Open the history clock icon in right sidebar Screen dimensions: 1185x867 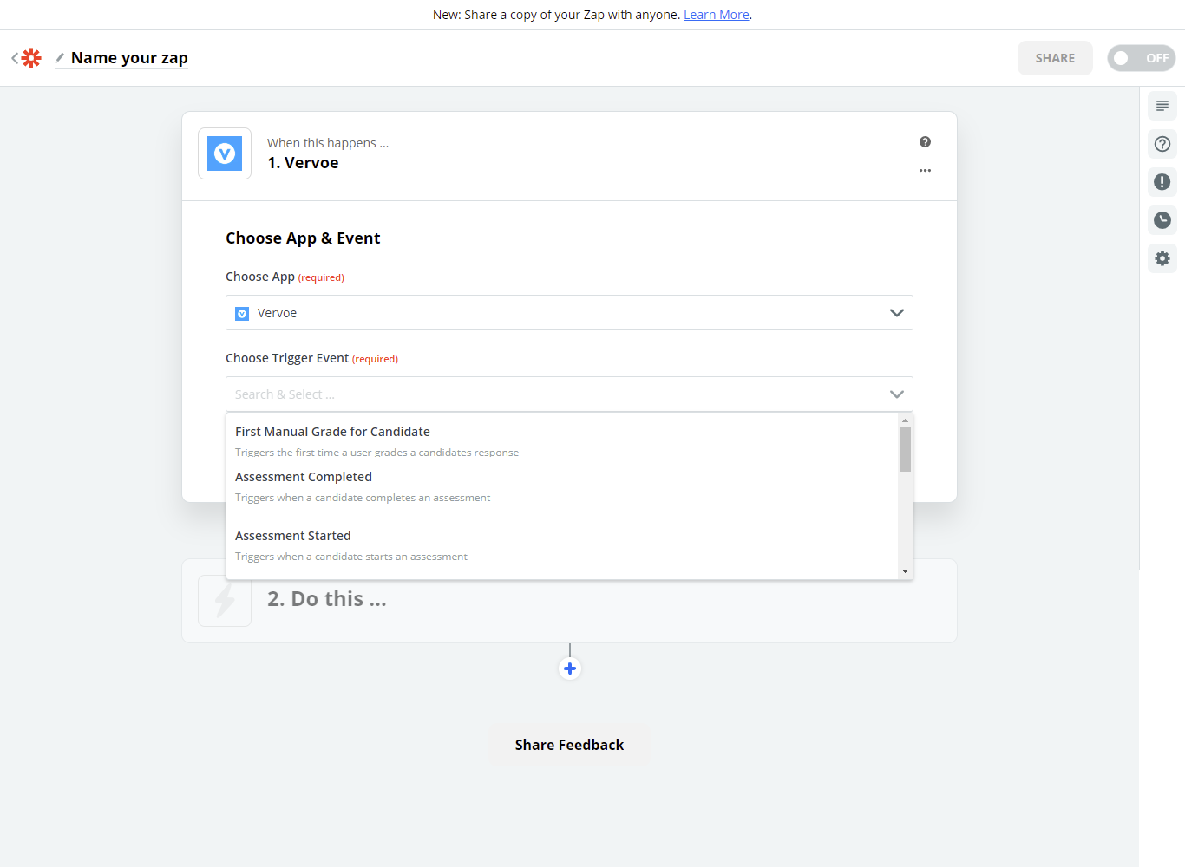click(1162, 220)
